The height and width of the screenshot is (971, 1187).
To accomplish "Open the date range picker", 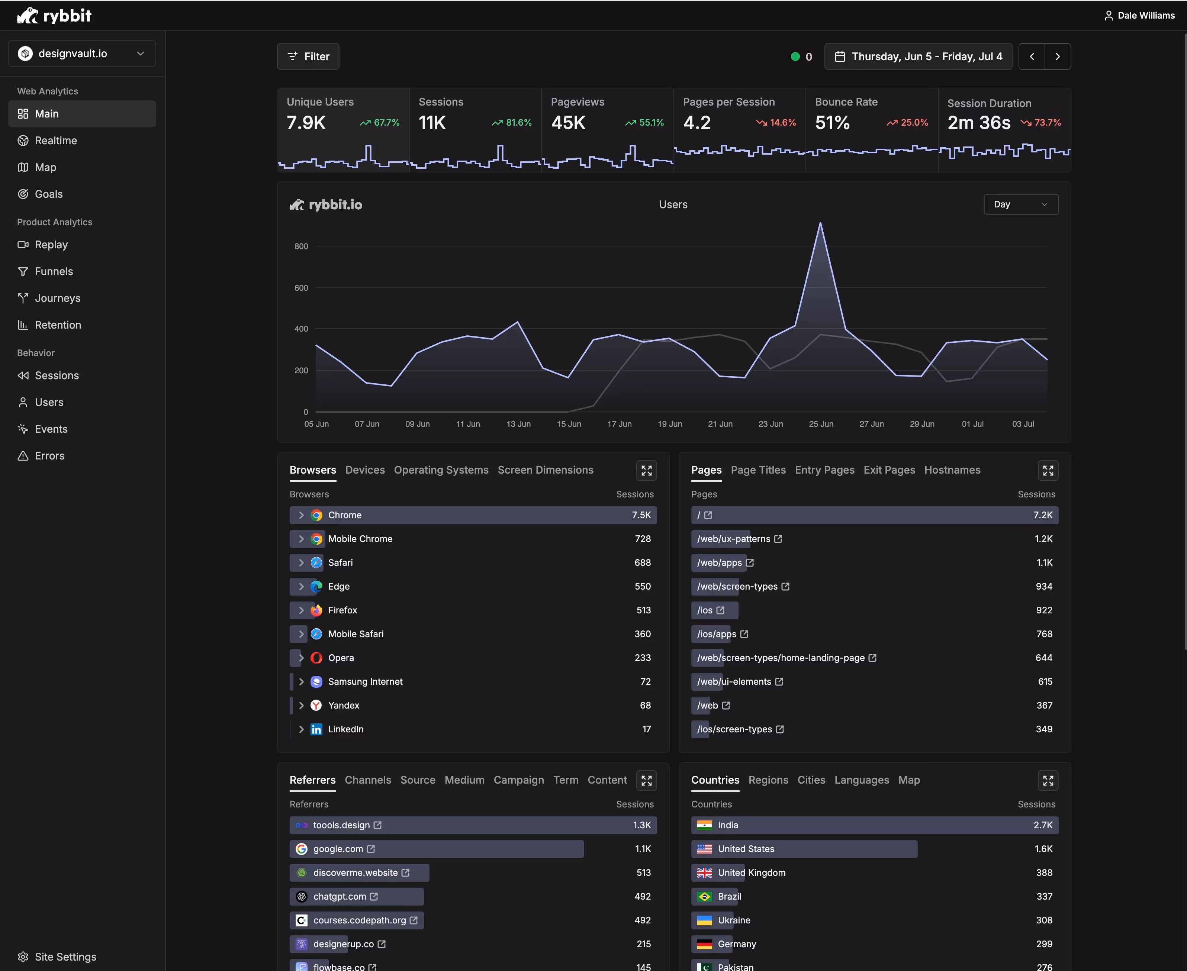I will (x=918, y=57).
